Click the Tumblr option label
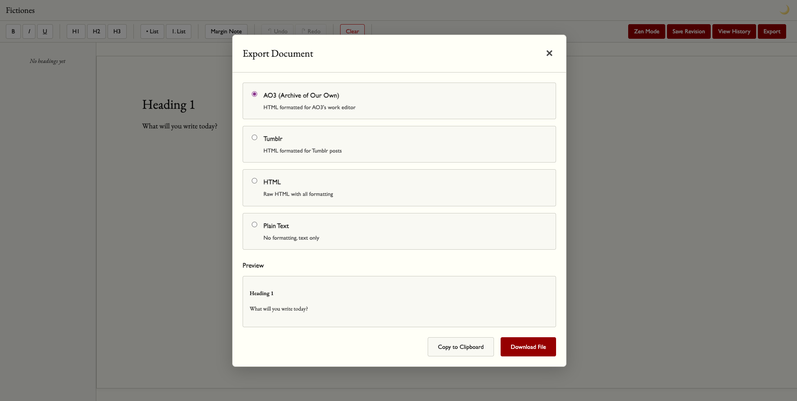 pos(273,139)
